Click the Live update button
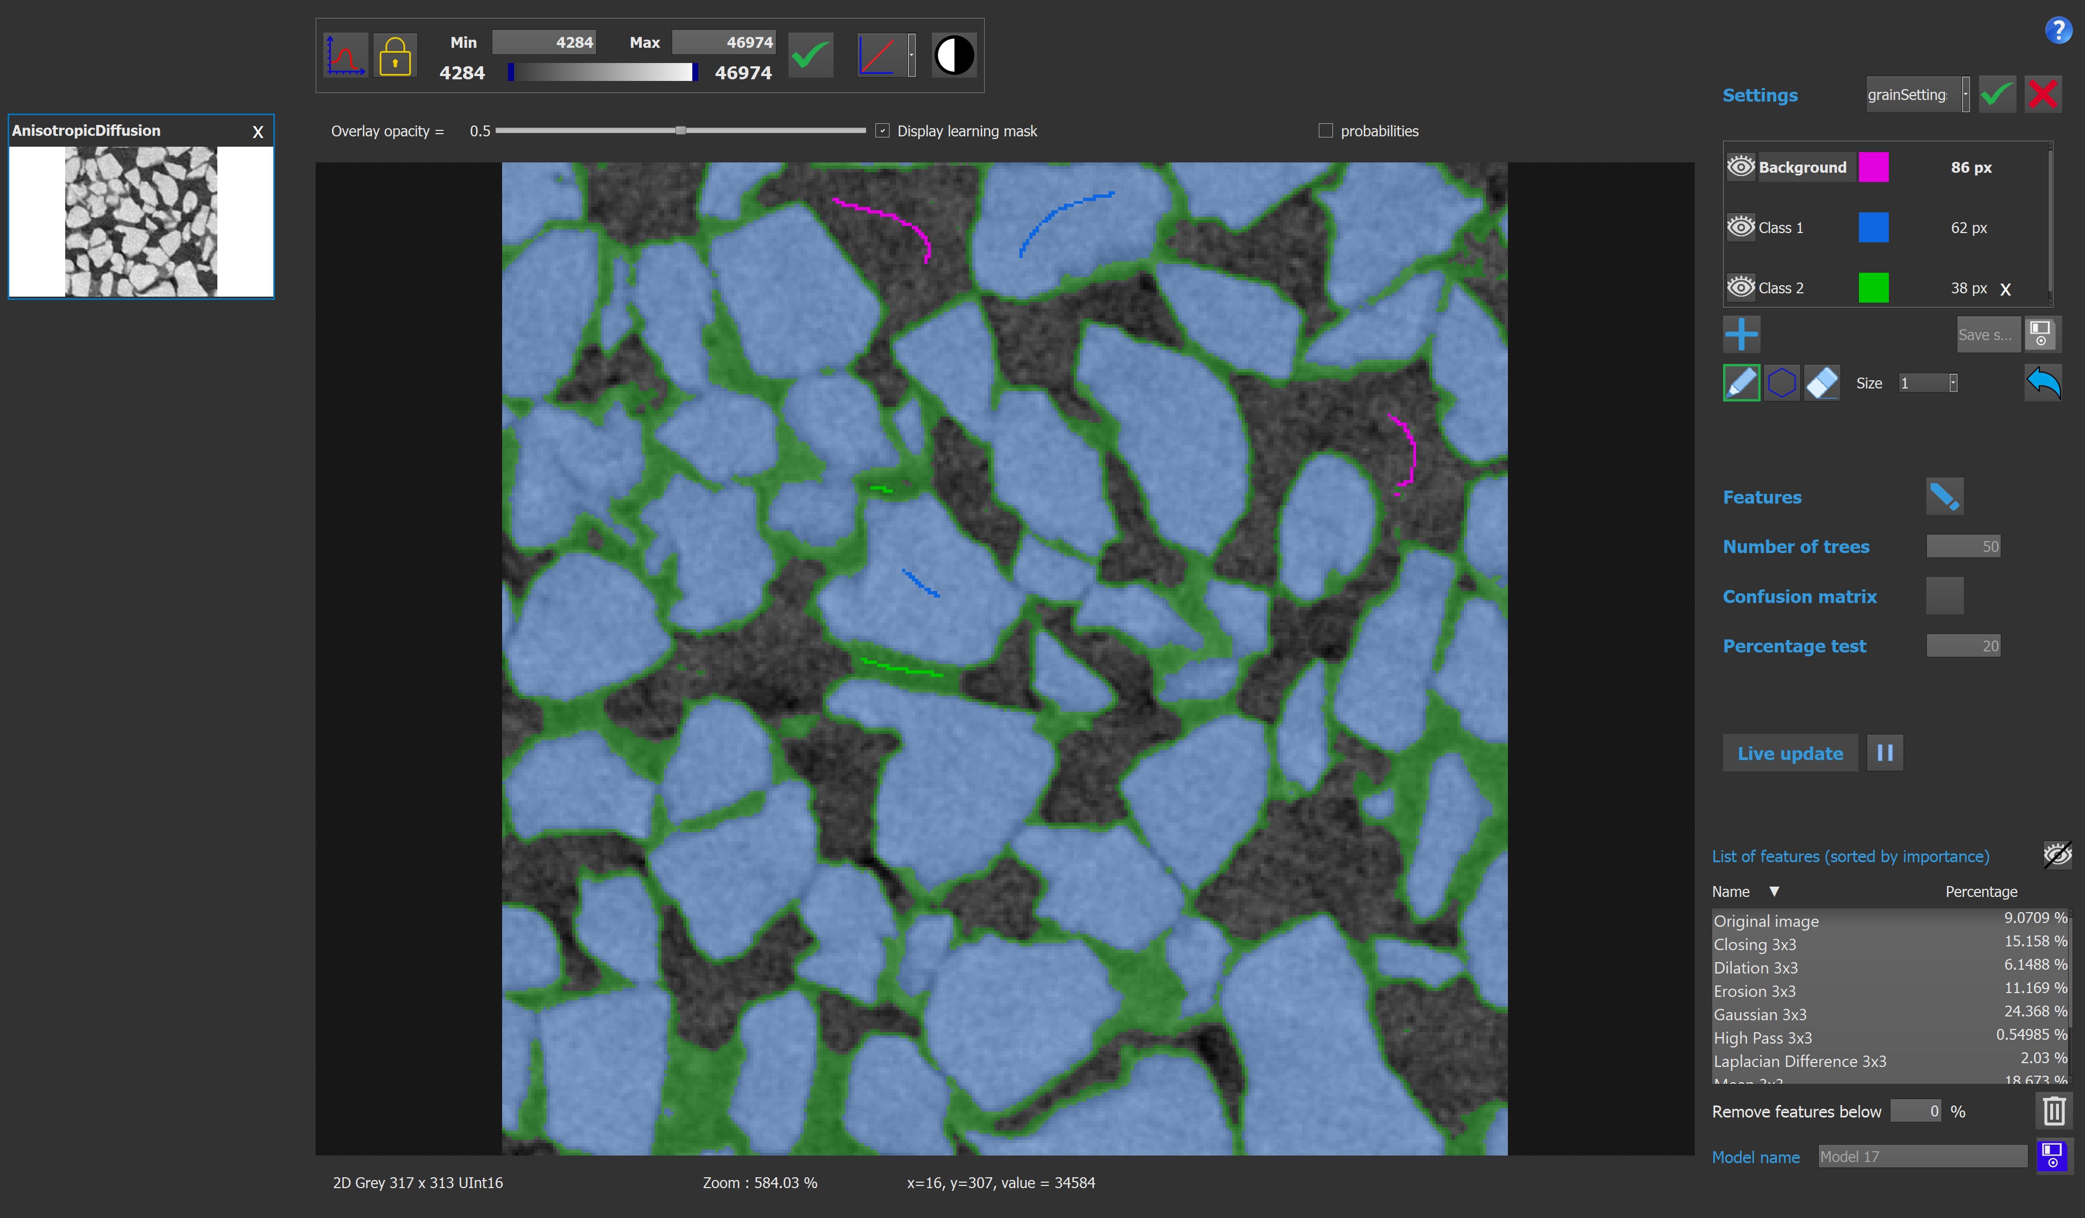This screenshot has width=2085, height=1218. pyautogui.click(x=1790, y=753)
